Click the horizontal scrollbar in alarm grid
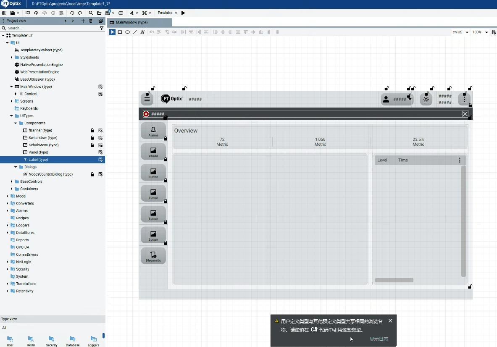The width and height of the screenshot is (497, 347). (x=394, y=280)
